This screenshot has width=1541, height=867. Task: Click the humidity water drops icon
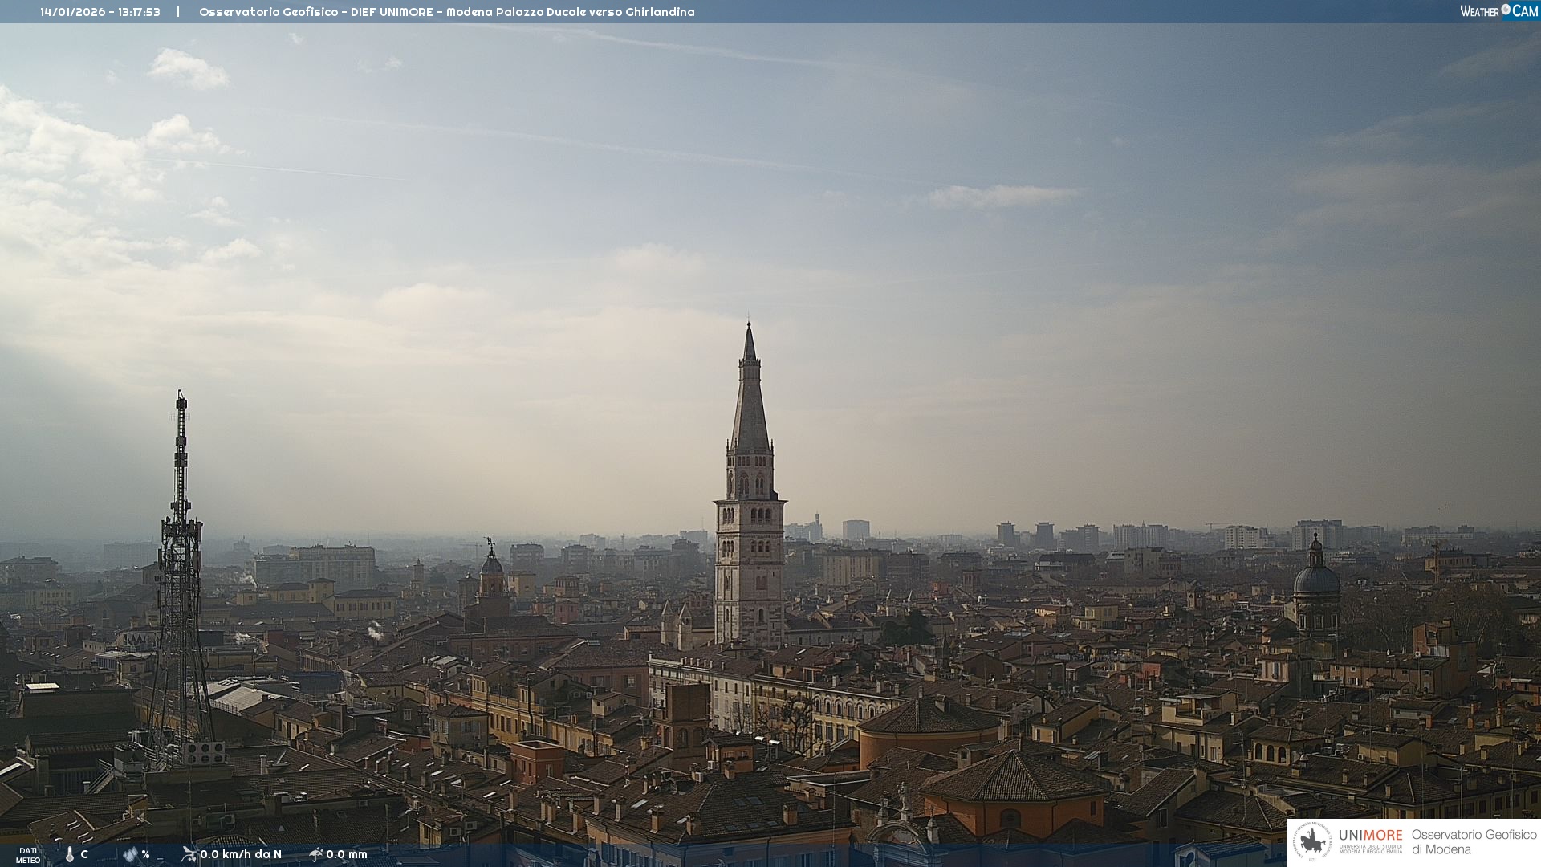[130, 854]
